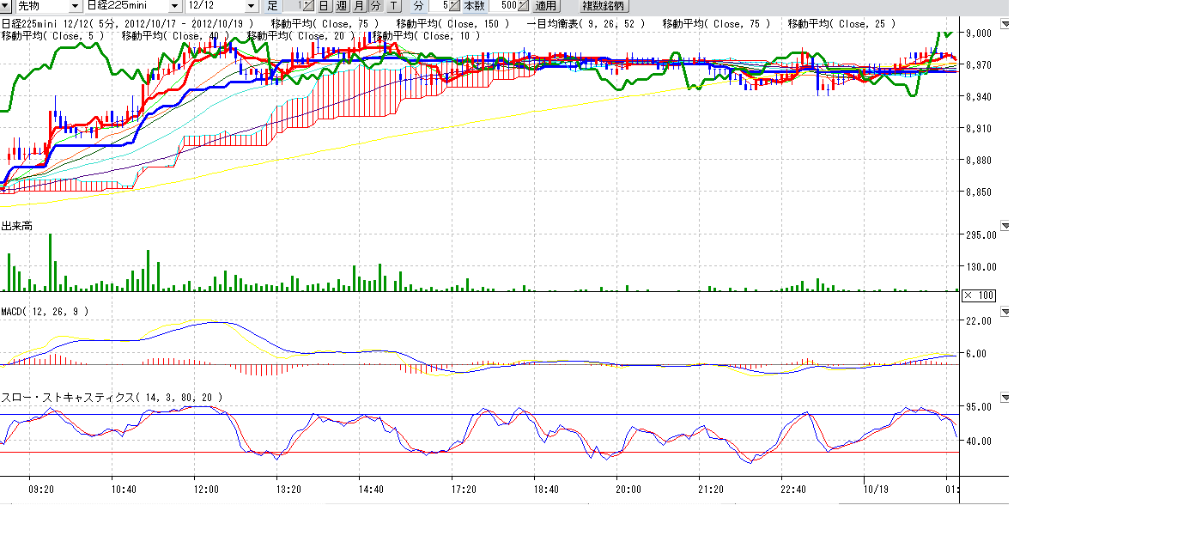Select the minute (分) timeframe button

point(375,5)
